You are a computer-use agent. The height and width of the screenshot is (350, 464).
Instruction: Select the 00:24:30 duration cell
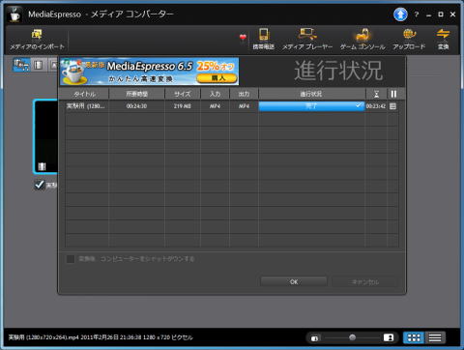pos(136,106)
